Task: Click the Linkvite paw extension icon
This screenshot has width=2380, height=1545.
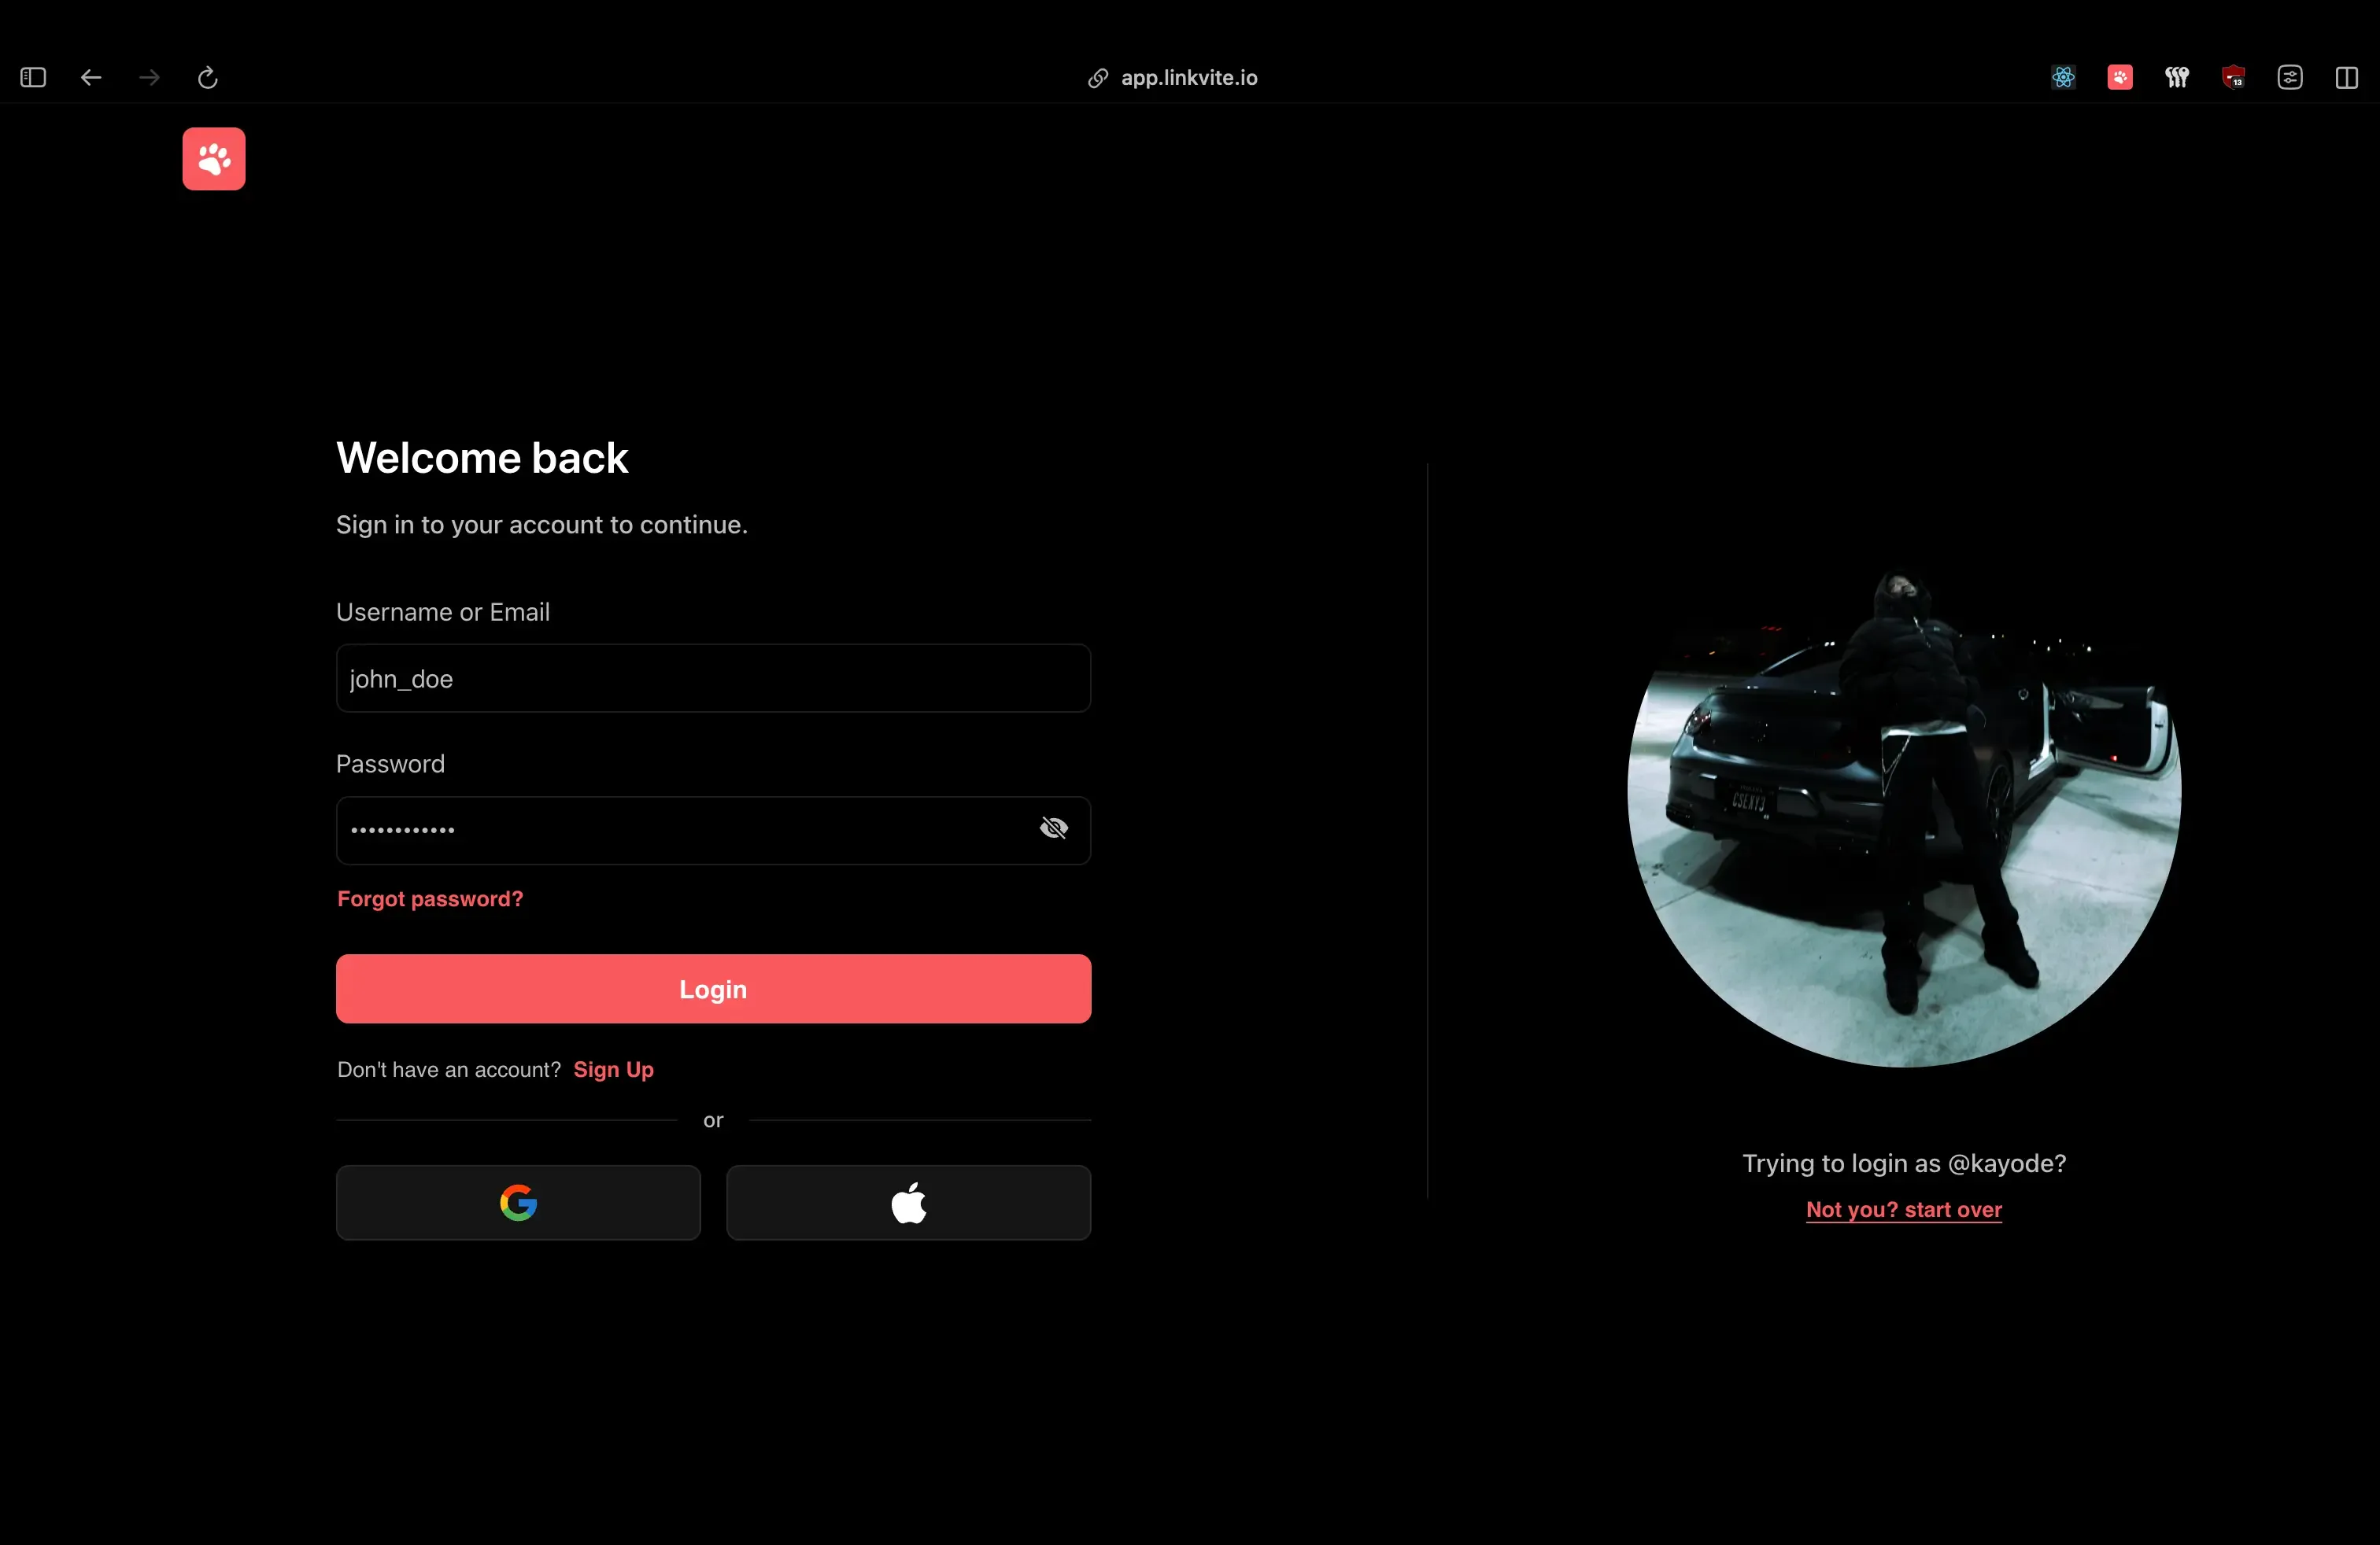Action: 2119,77
